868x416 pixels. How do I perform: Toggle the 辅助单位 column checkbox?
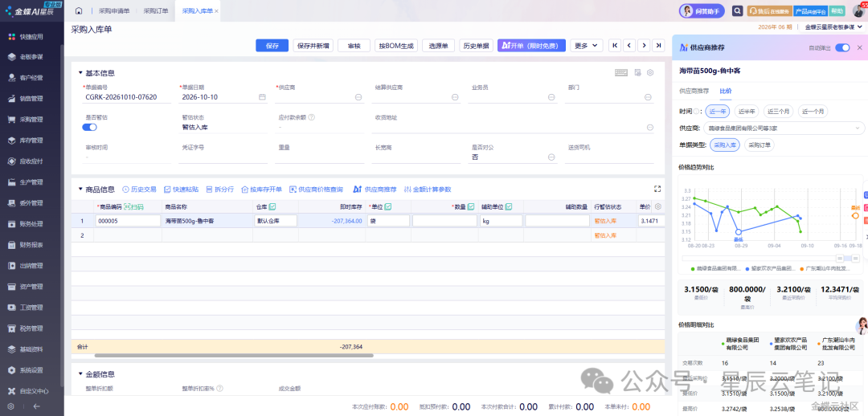[x=508, y=206]
